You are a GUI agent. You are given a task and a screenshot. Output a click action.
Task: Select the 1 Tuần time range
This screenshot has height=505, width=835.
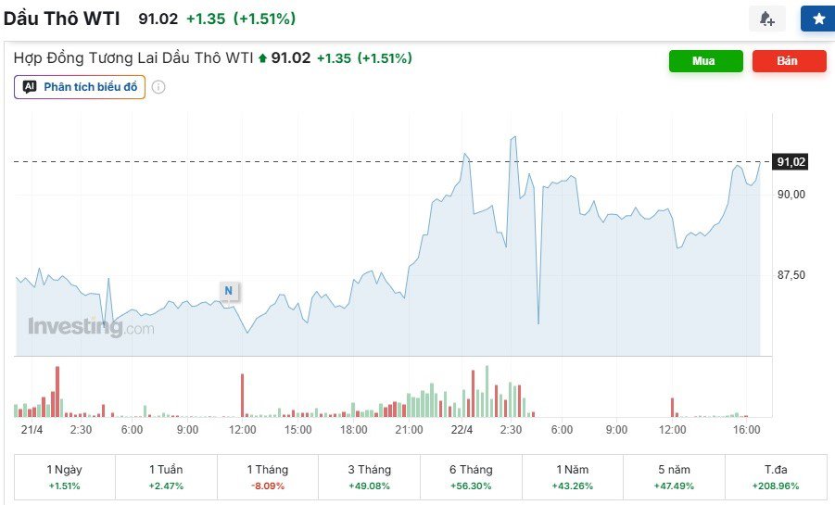tap(166, 477)
